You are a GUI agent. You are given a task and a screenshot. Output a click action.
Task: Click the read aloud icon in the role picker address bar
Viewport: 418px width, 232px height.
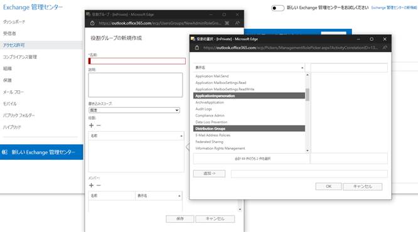pyautogui.click(x=385, y=48)
